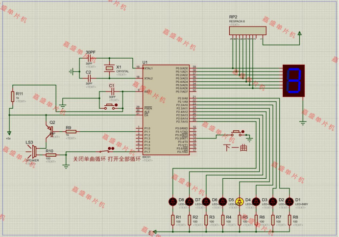Select capacitor C2 symbol

click(x=89, y=78)
